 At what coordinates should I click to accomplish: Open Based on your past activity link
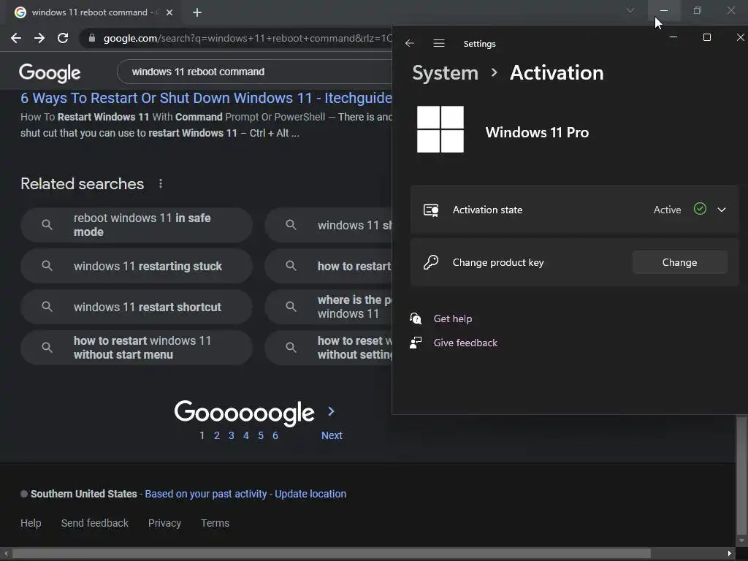[205, 494]
